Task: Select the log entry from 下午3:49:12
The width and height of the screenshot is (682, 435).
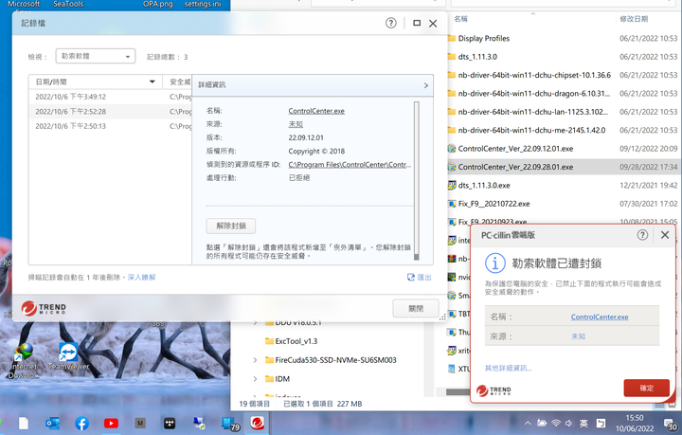Action: click(110, 97)
